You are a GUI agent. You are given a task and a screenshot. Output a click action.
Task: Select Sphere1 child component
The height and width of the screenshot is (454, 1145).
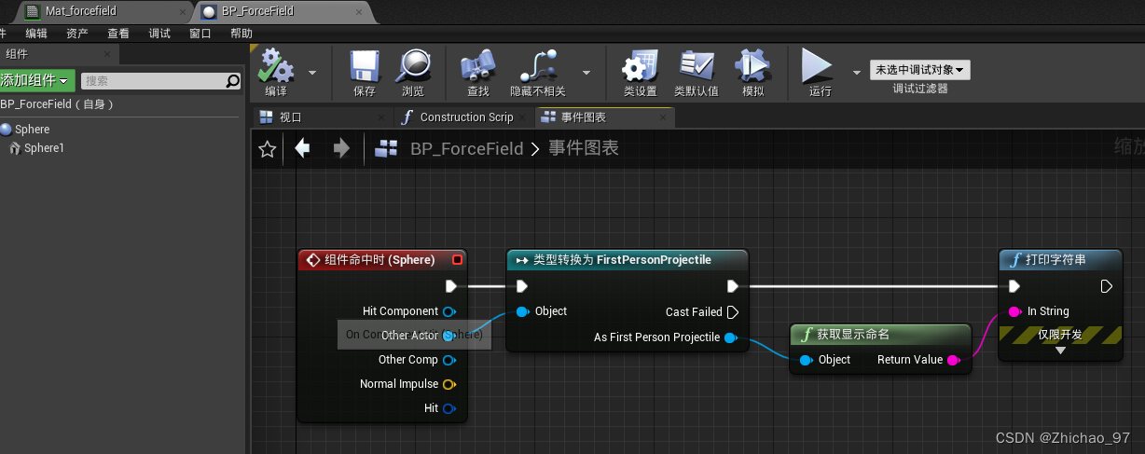[x=37, y=148]
